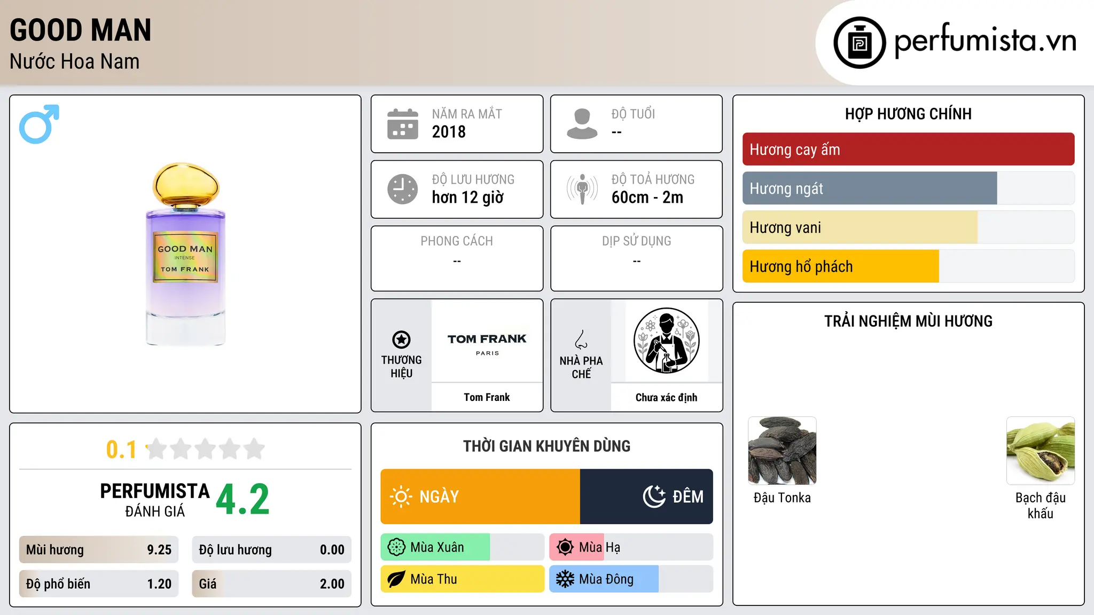Click the 0.1 user rating number

tap(121, 450)
